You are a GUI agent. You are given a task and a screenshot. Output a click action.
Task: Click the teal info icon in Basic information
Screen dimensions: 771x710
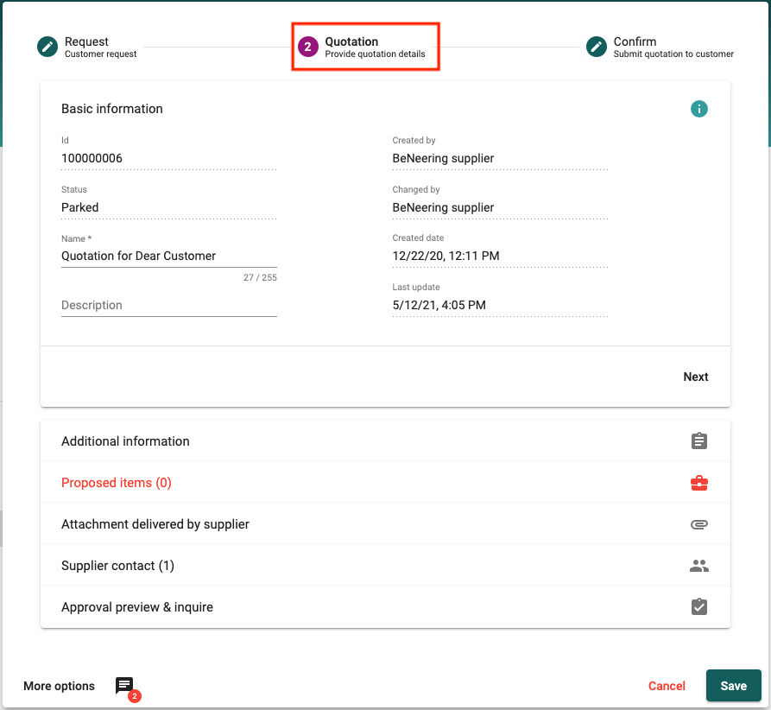pos(698,109)
